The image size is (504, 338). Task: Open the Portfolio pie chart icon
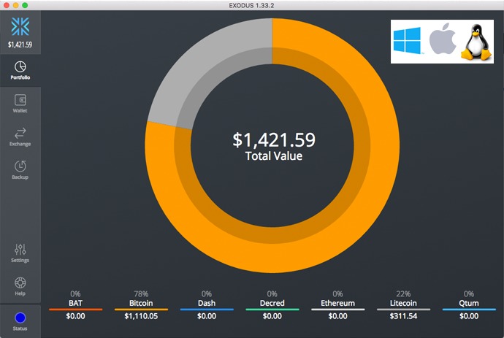[x=20, y=67]
